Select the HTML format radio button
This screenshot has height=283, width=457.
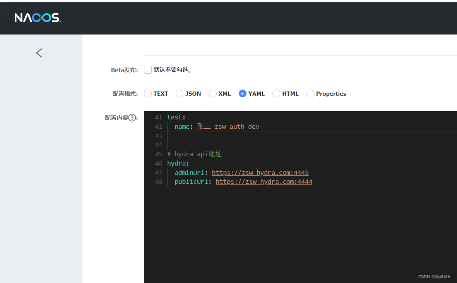[x=276, y=93]
